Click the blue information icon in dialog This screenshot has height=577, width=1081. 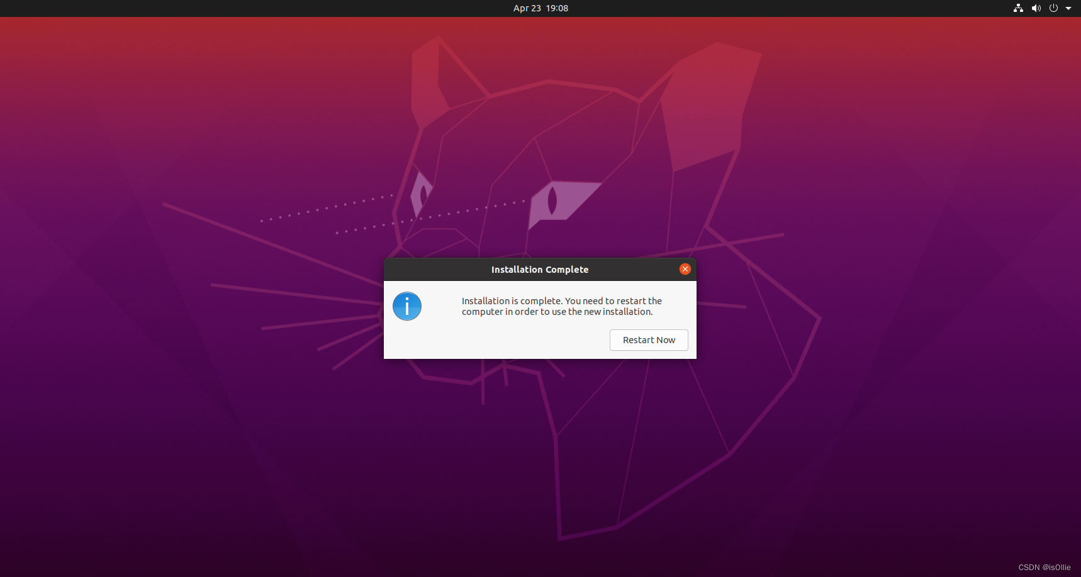pos(407,306)
